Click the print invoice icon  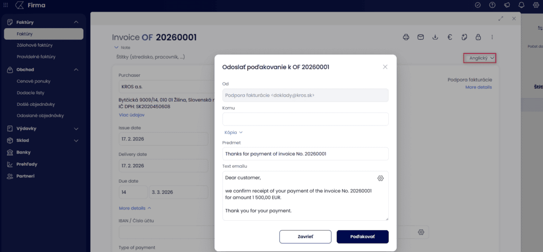coord(406,37)
